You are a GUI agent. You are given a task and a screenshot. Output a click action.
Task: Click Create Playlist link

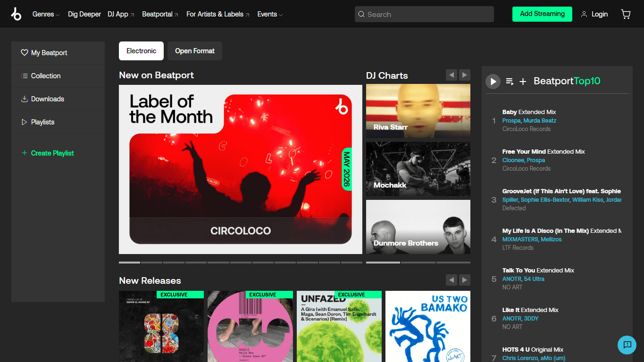(x=52, y=153)
